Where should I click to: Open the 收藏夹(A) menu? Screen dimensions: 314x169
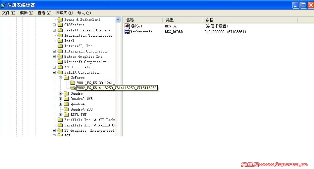64,13
